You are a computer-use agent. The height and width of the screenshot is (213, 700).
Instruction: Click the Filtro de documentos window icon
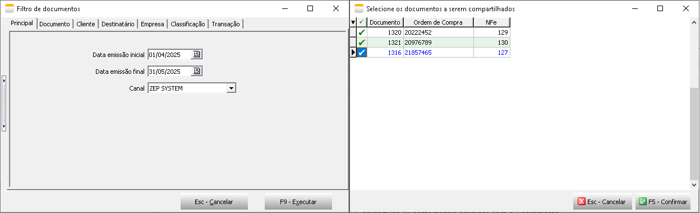[10, 8]
